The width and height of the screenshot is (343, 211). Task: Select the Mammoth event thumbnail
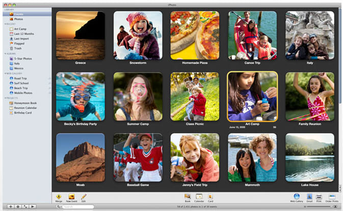click(x=252, y=157)
